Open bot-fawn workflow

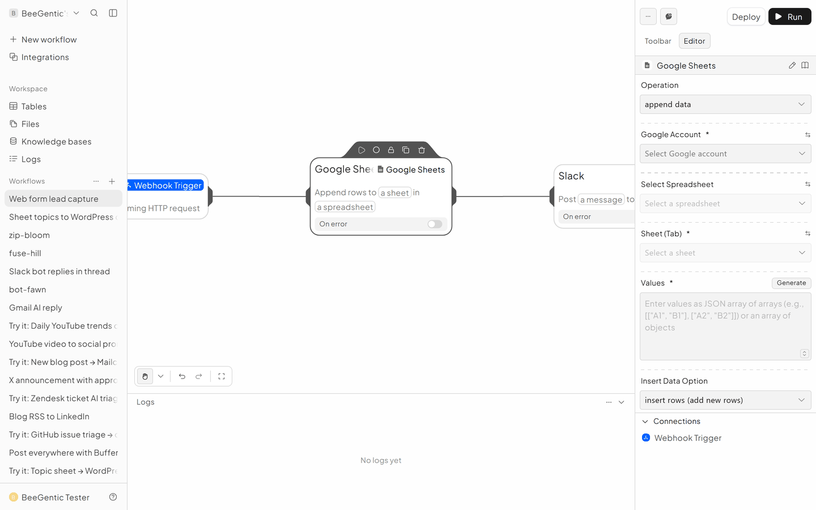[x=63, y=290]
